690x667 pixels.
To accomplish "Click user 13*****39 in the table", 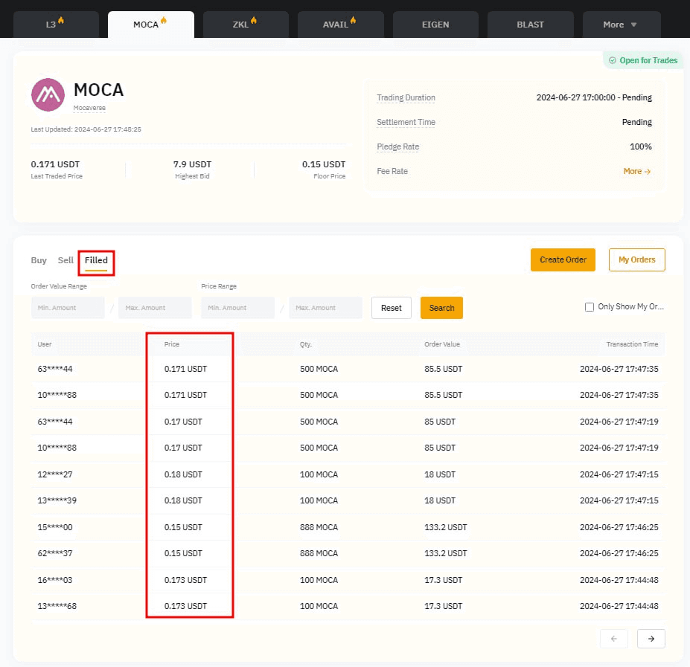I will click(x=57, y=500).
